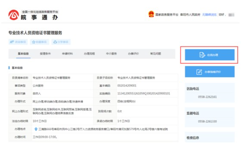The height and width of the screenshot is (148, 245).
Task: Open the 阜阳市人民政府 link
Action: pos(190,15)
